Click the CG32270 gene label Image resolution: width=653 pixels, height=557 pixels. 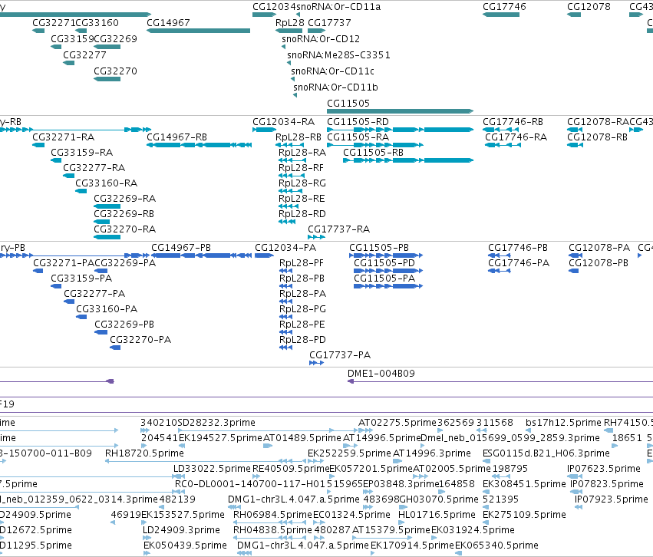pos(115,71)
